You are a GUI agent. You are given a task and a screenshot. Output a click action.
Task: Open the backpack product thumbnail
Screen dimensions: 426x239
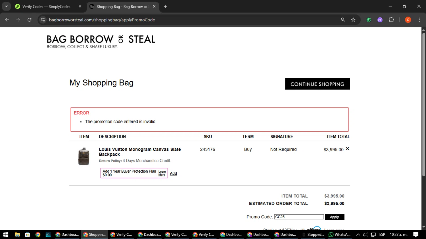coord(84,156)
